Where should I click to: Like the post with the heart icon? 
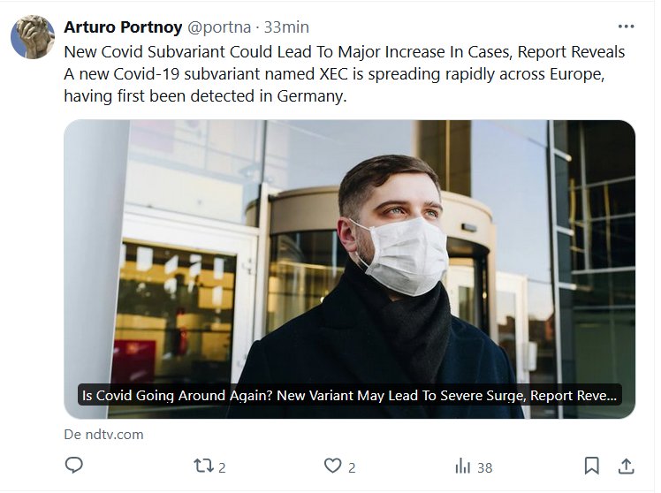coord(332,466)
